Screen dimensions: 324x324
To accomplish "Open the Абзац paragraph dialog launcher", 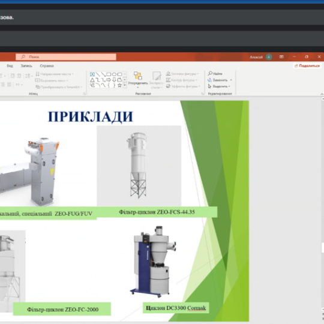I will tap(85, 94).
